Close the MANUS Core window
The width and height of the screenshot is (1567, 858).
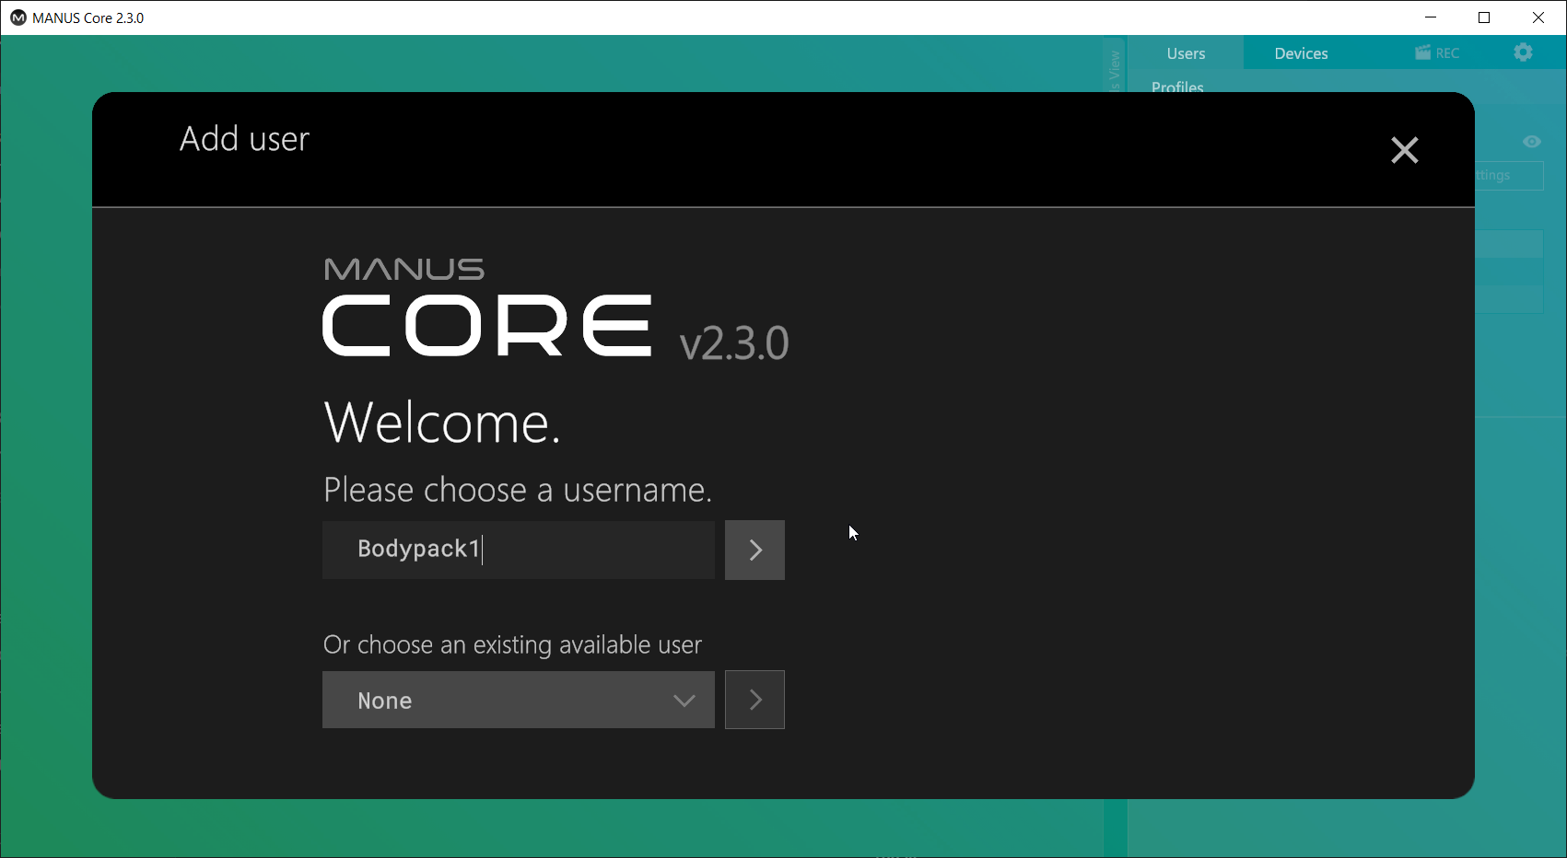1538,17
